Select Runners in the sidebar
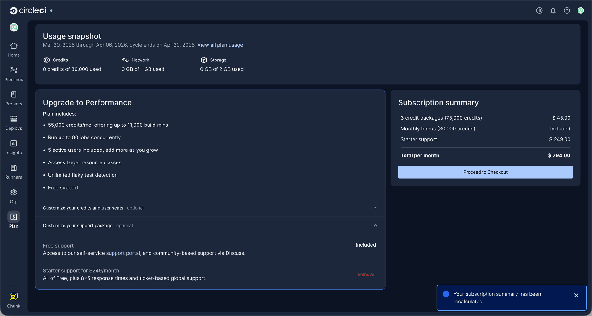592x316 pixels. pyautogui.click(x=14, y=172)
